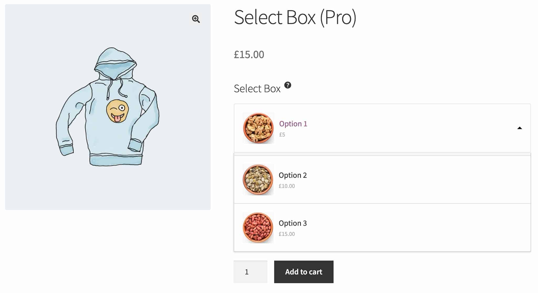
Task: Click the Select Box field label
Action: point(257,89)
